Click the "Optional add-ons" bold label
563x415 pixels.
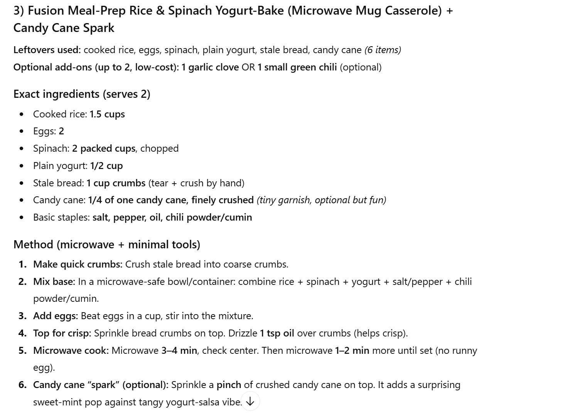click(96, 67)
